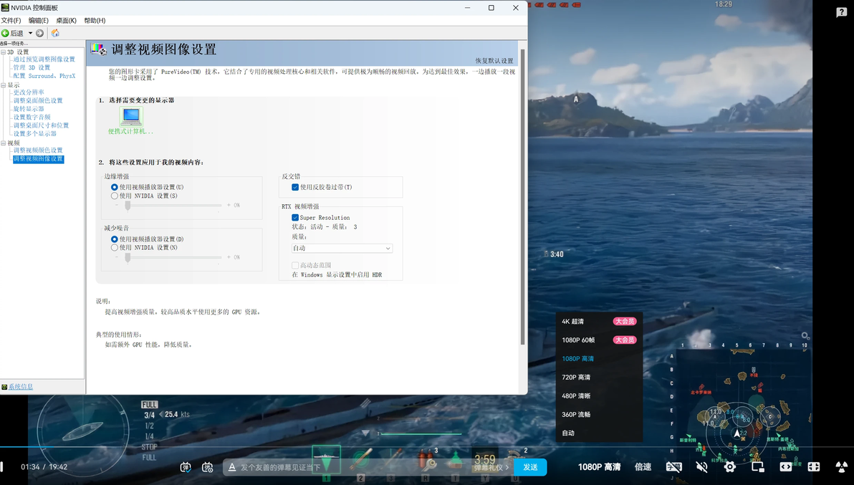Open 1080P 高清 quality selector in player bar

(x=599, y=467)
